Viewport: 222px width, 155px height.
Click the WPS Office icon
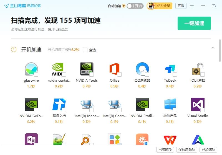(x=170, y=140)
